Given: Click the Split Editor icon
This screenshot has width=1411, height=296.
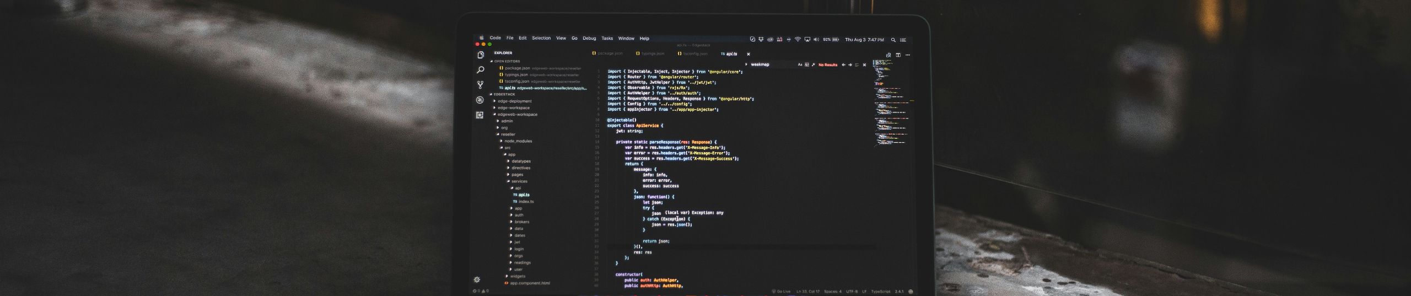Looking at the screenshot, I should [x=898, y=55].
